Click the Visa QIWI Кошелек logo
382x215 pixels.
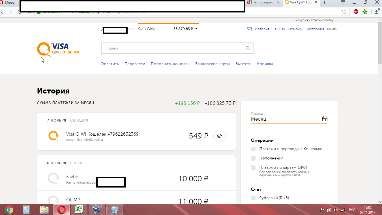(x=58, y=49)
